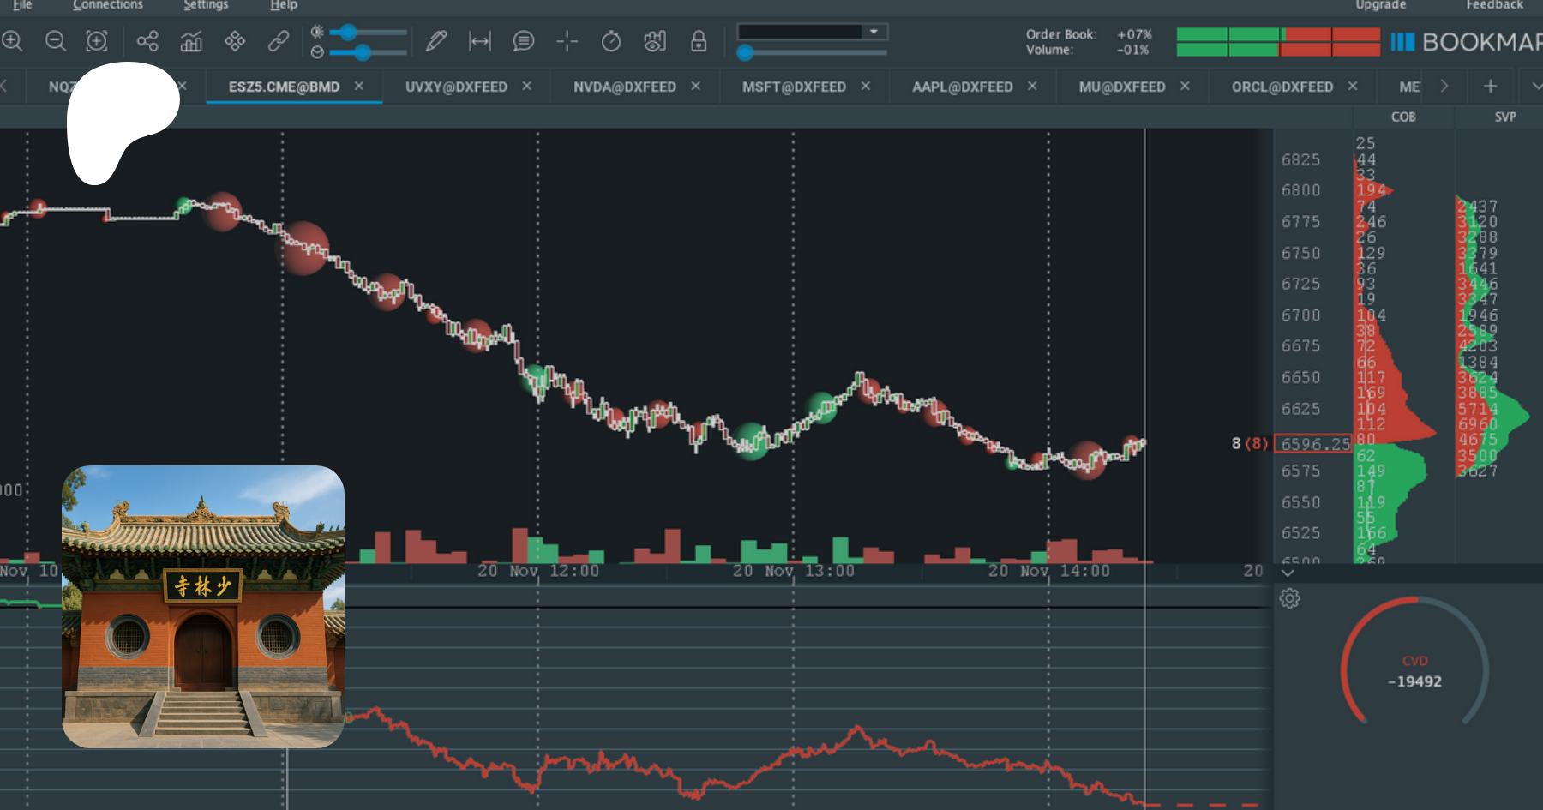Toggle the chain link icon

pos(278,40)
